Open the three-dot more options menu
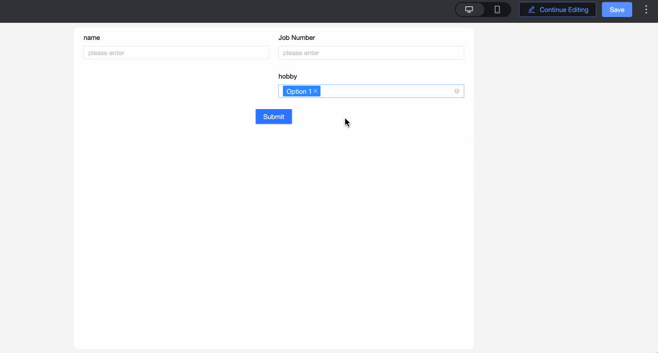The image size is (658, 353). (646, 9)
